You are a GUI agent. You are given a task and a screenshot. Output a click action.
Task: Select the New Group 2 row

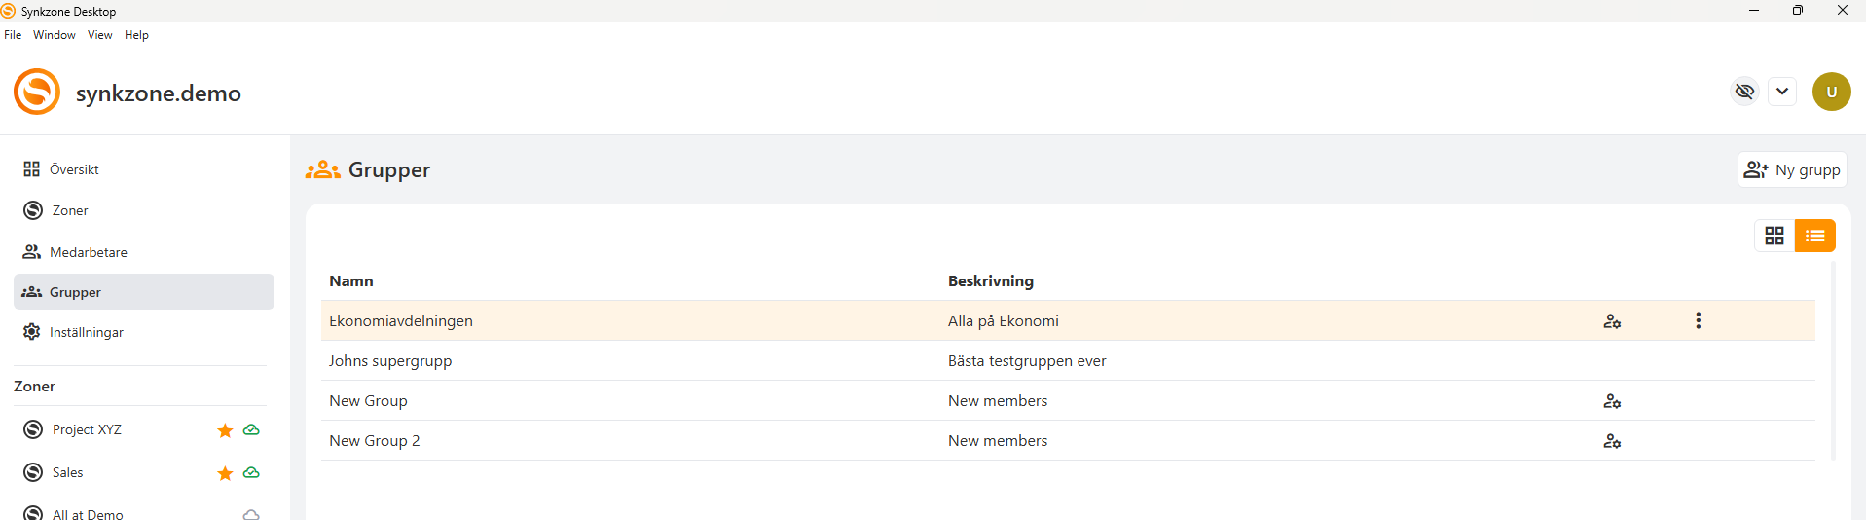[x=1068, y=440]
